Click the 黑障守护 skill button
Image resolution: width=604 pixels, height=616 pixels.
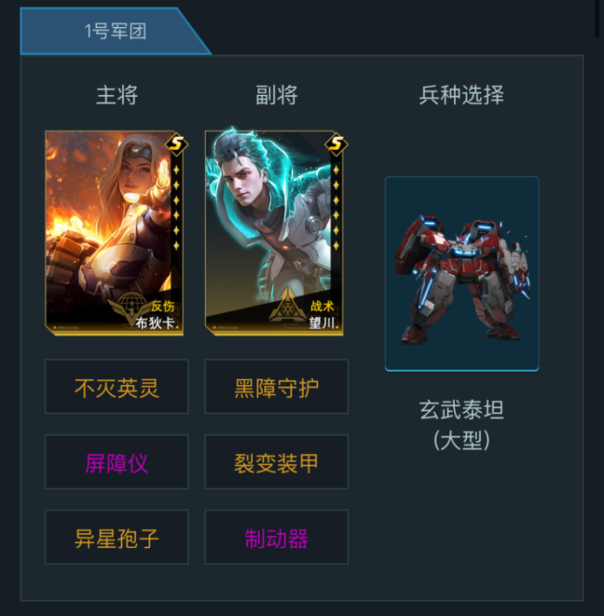click(x=276, y=387)
